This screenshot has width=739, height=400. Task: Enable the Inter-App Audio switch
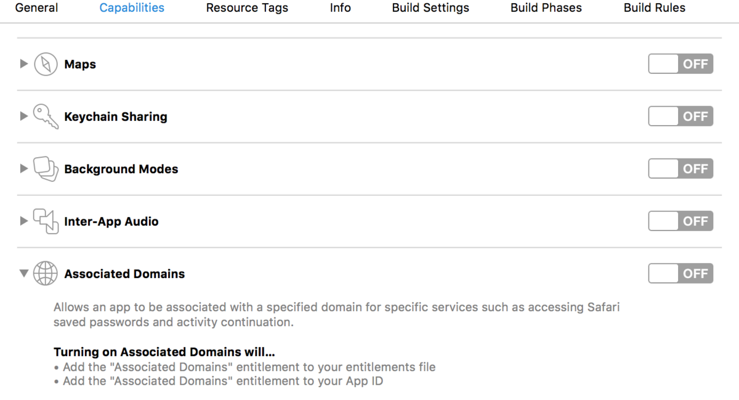680,221
